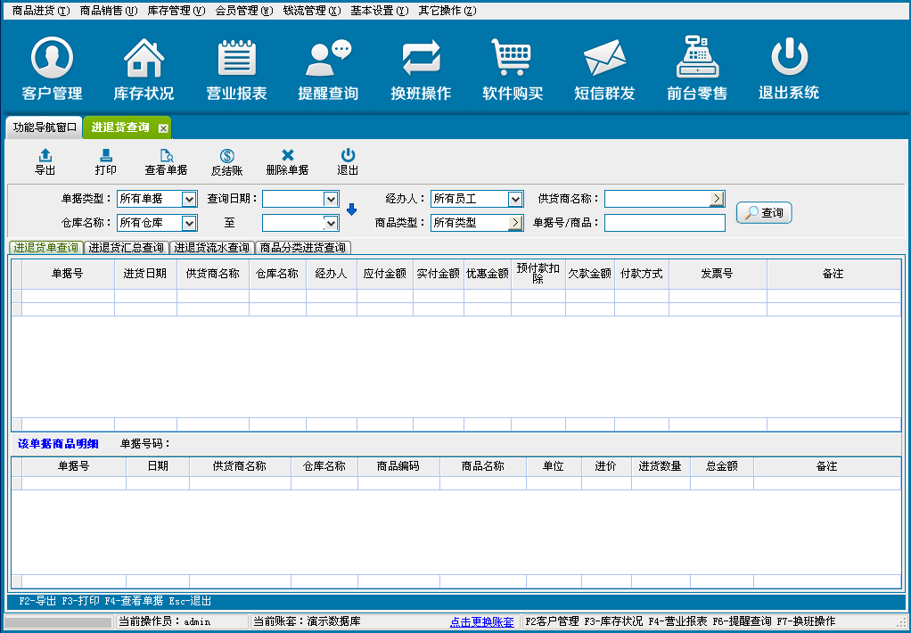Click the 短信群发 envelope icon

(x=604, y=60)
